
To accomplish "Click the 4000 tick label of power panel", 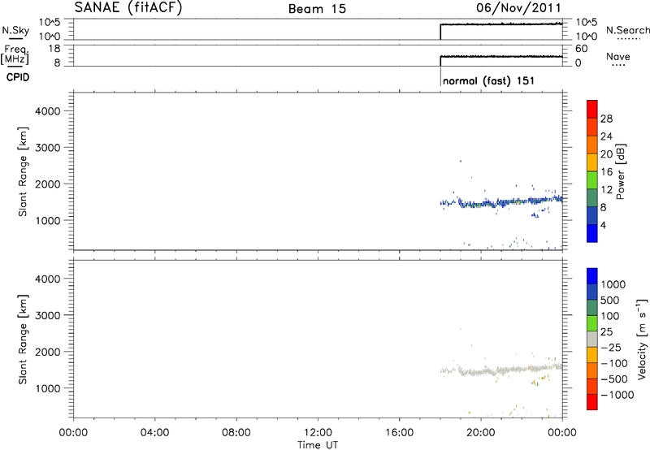I will click(x=48, y=111).
